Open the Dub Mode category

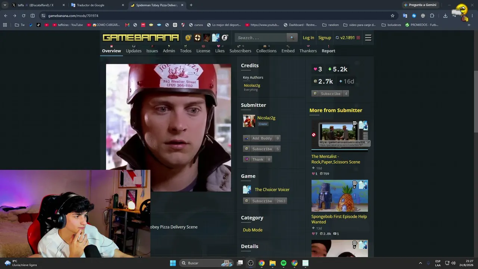pos(253,230)
